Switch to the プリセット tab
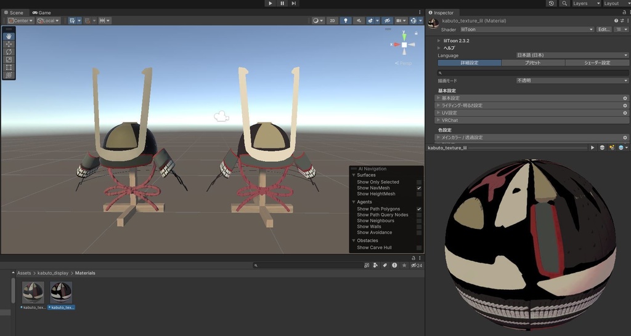This screenshot has width=631, height=336. tap(532, 63)
